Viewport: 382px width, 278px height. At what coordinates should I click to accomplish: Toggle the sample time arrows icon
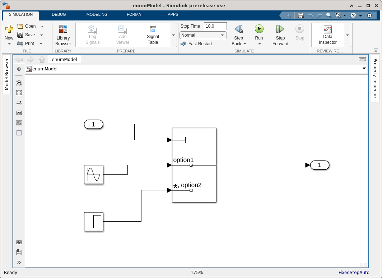19,103
